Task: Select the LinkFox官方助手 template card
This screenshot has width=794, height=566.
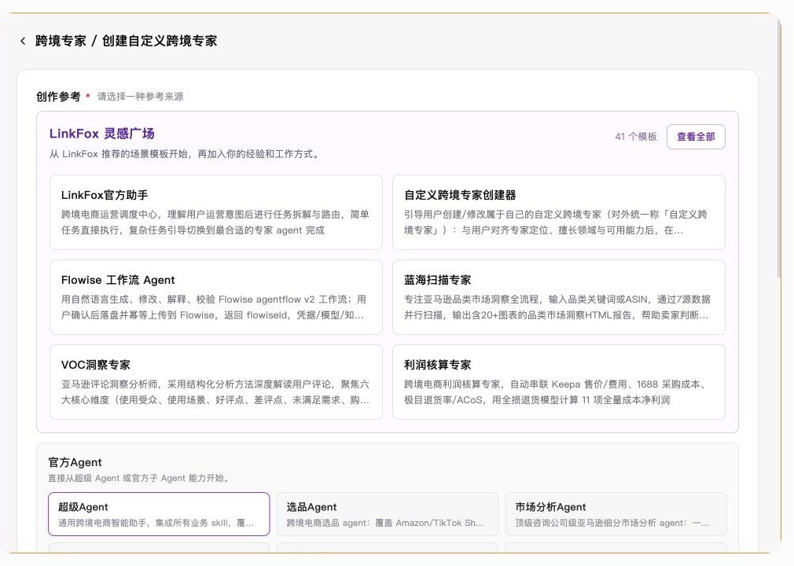Action: [x=215, y=212]
